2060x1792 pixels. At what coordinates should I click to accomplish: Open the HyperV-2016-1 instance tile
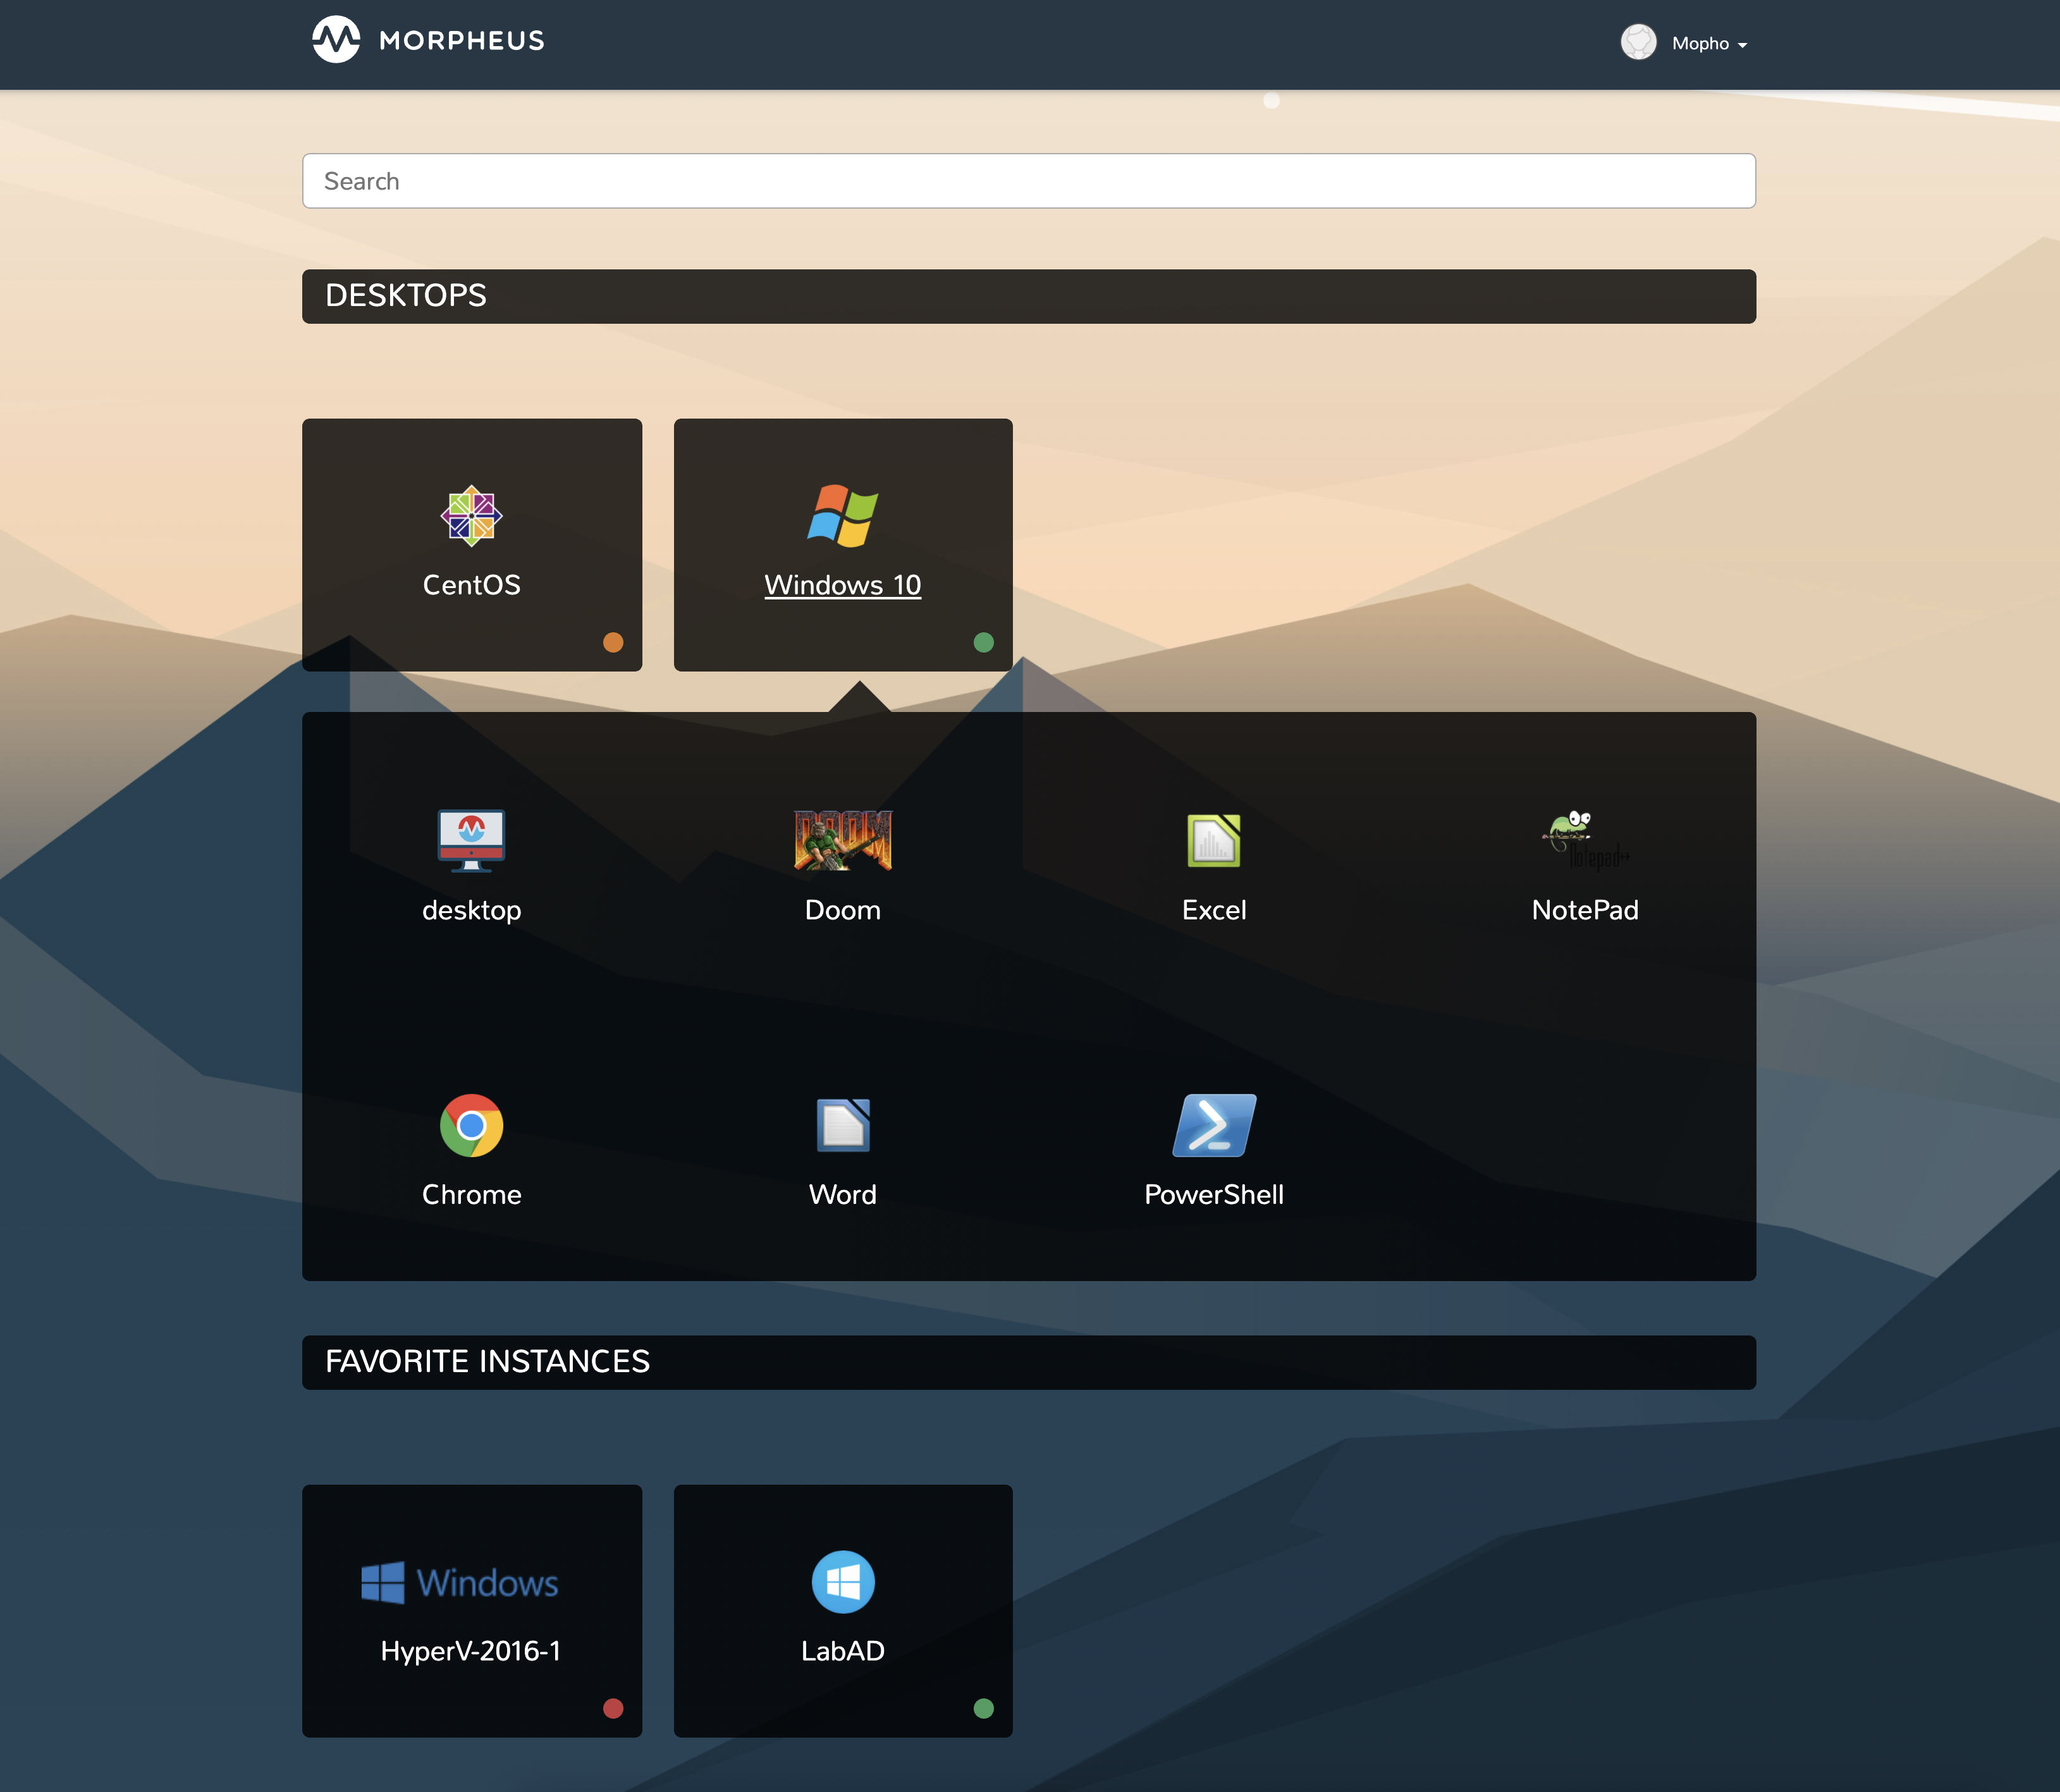pyautogui.click(x=471, y=1610)
